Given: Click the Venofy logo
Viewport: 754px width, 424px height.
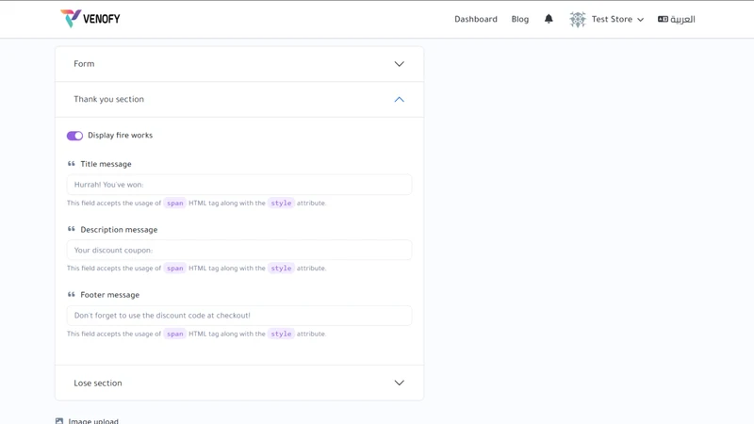Looking at the screenshot, I should [90, 19].
